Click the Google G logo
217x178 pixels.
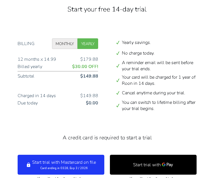[x=164, y=164]
